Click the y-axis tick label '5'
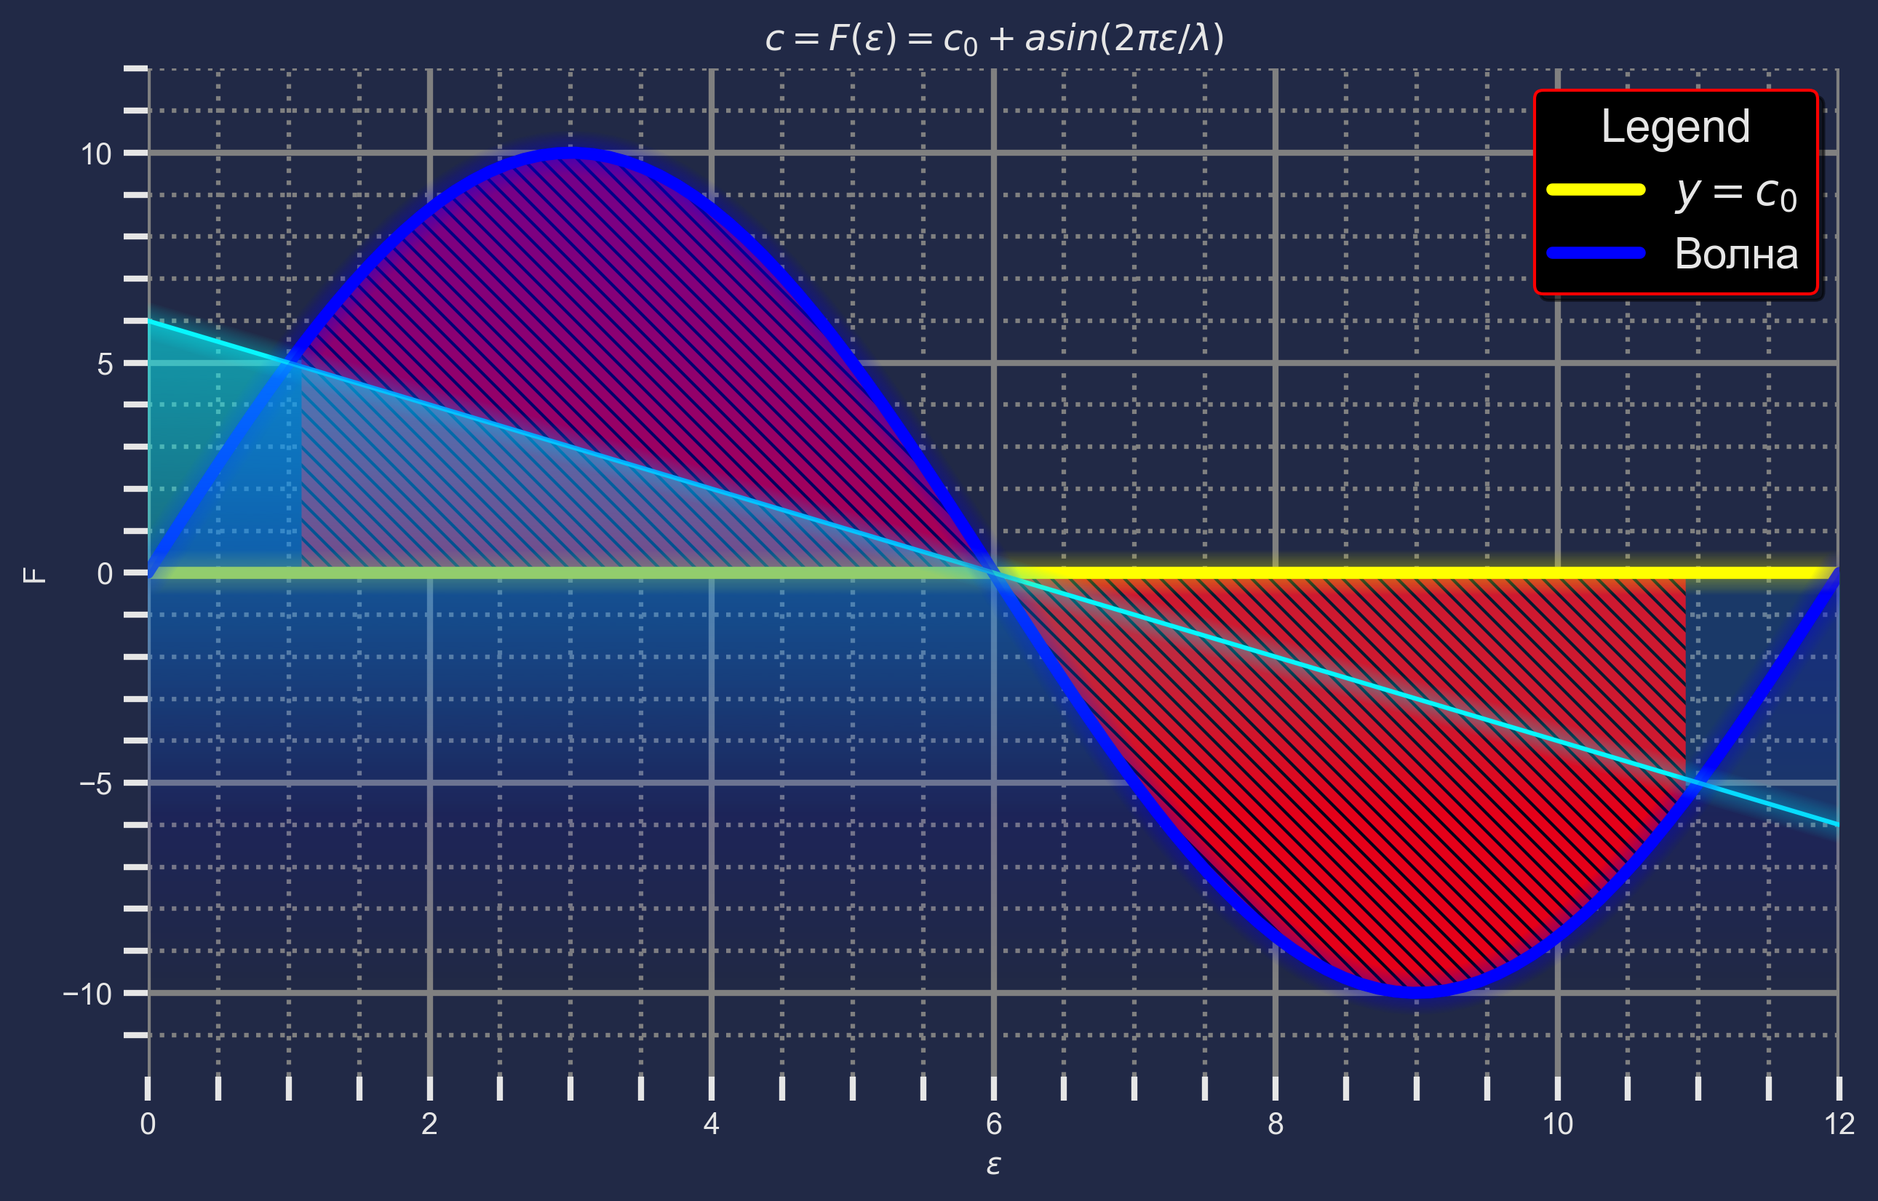The height and width of the screenshot is (1201, 1878). [106, 364]
